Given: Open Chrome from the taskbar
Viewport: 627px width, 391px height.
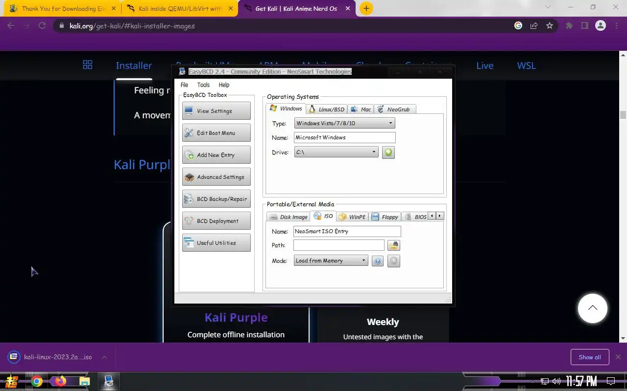Looking at the screenshot, I should [37, 381].
